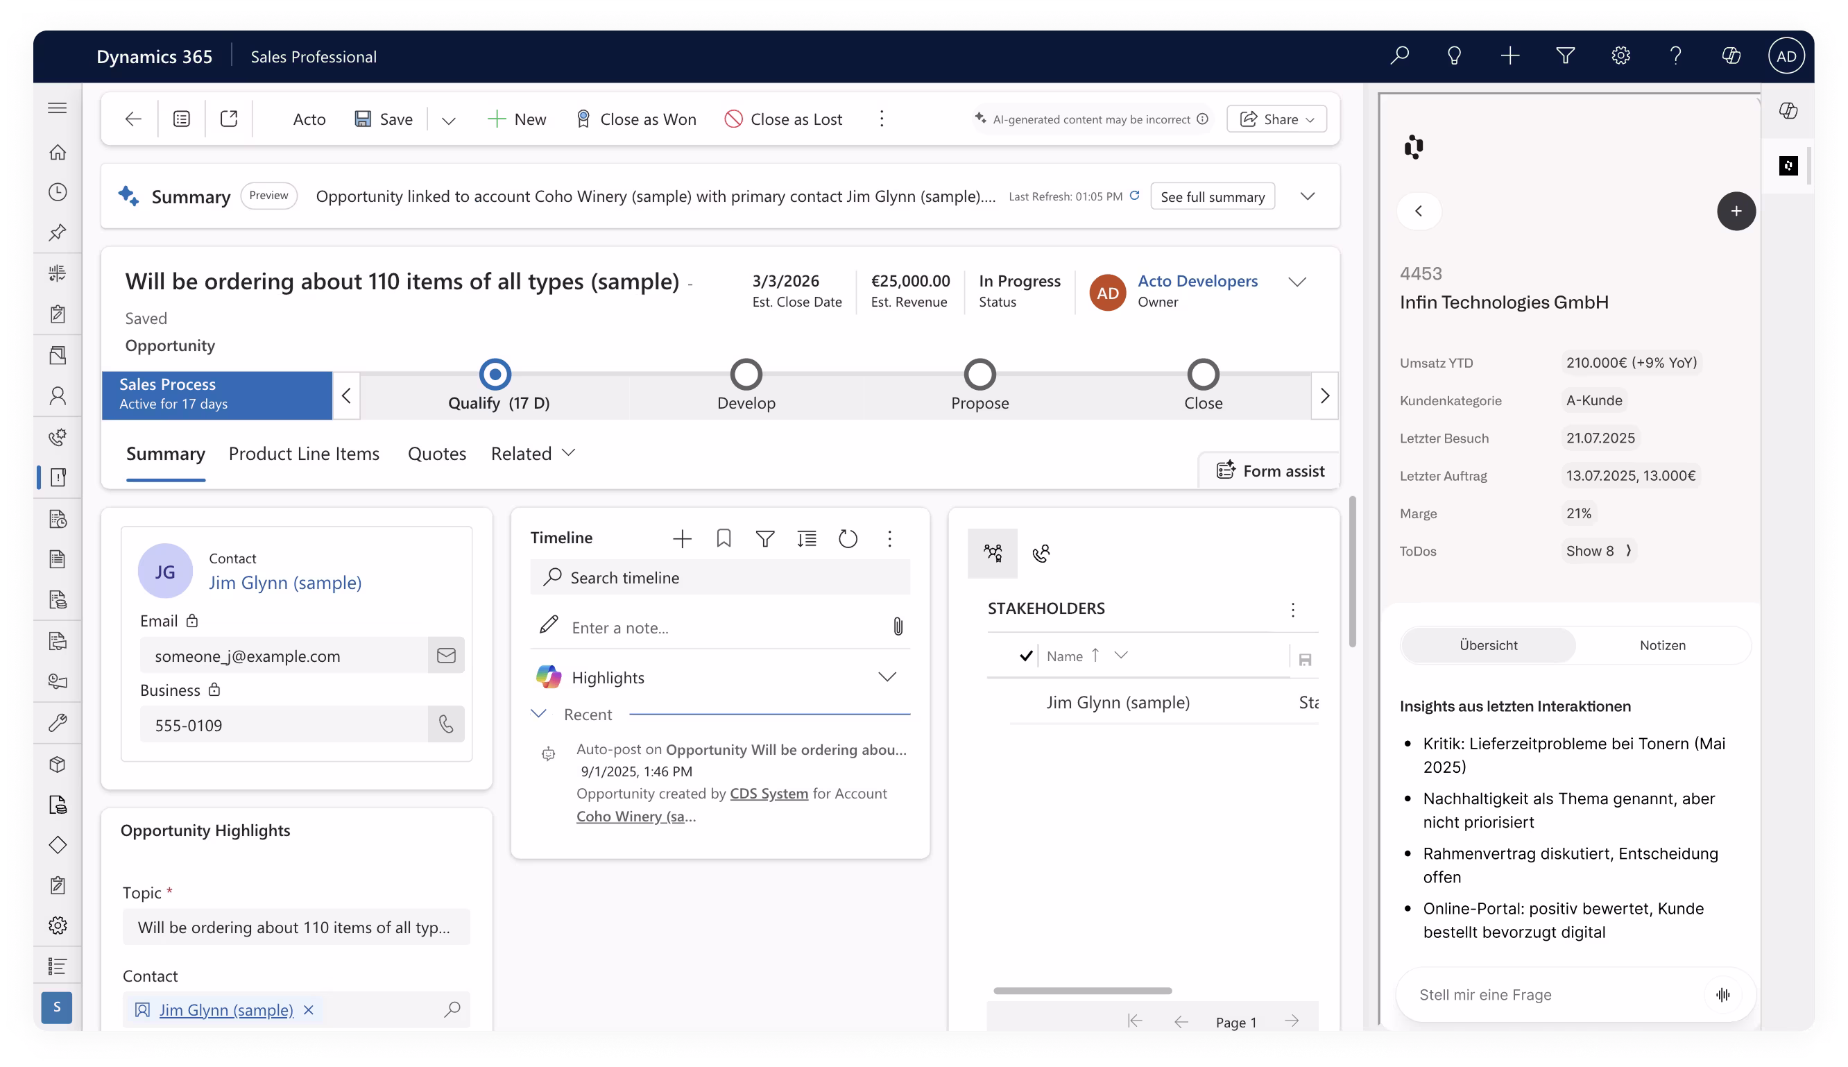Advance process stages with right arrow
This screenshot has height=1067, width=1848.
[1324, 395]
